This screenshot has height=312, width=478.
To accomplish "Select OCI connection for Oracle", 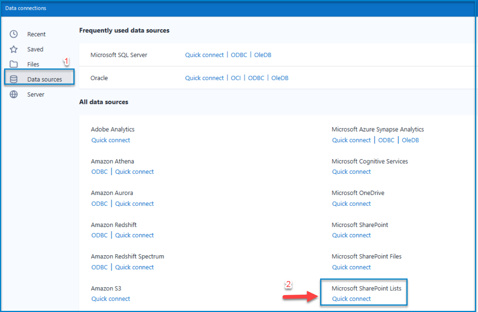I will tap(236, 78).
